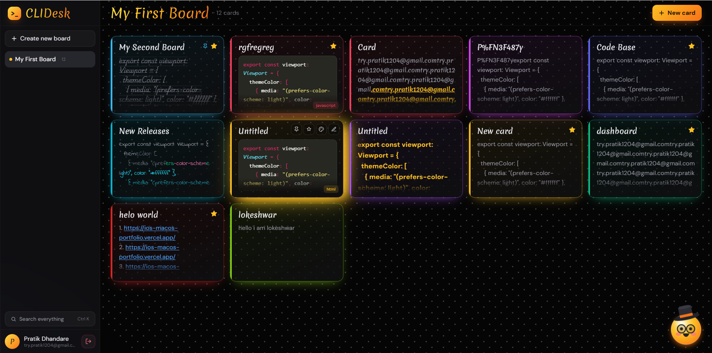Click third ios-macos link in helo world
This screenshot has height=353, width=712.
[x=152, y=267]
